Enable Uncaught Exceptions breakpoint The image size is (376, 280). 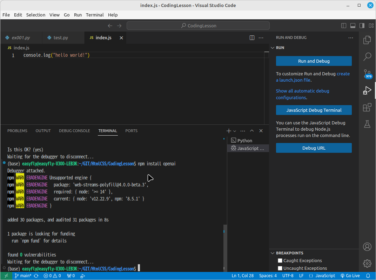coord(280,268)
